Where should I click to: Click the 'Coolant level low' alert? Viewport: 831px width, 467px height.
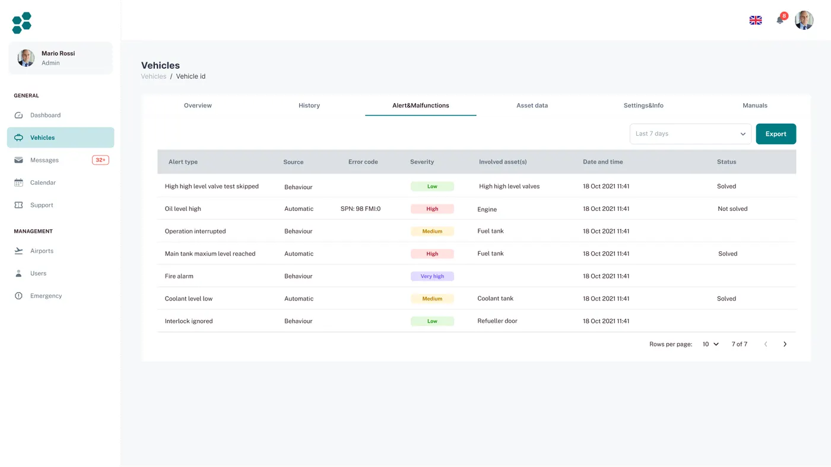[189, 299]
